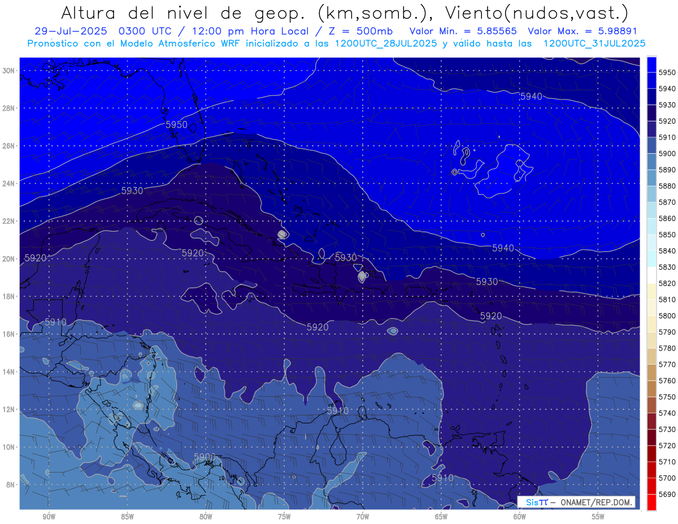Click the '85W' longitude axis label
Screen dimensions: 678x524
(127, 517)
